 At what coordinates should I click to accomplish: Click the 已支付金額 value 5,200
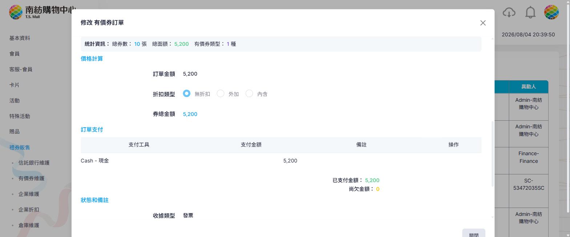[372, 180]
